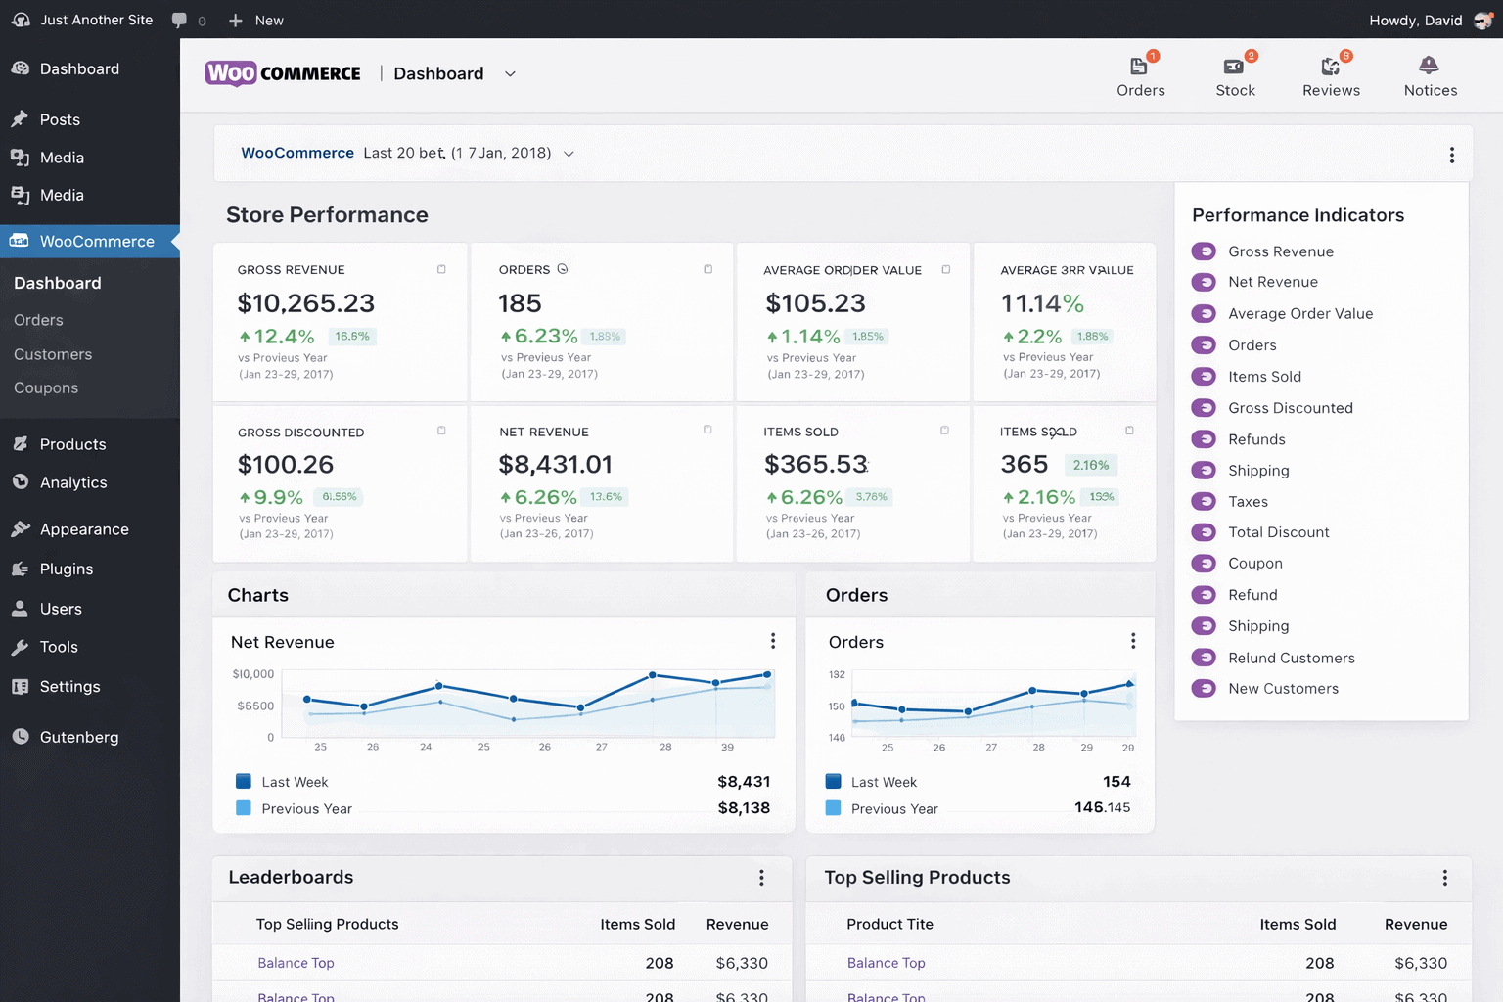This screenshot has height=1002, width=1503.
Task: Open Products via its sidebar icon
Action: point(20,443)
